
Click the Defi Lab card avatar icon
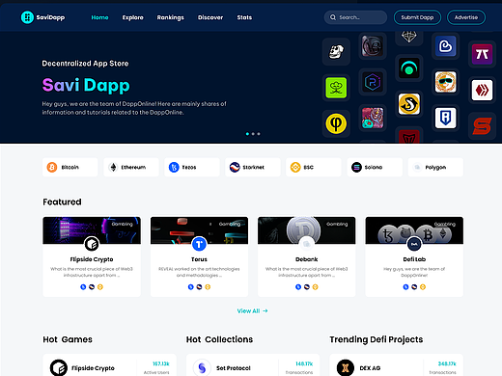tap(414, 244)
